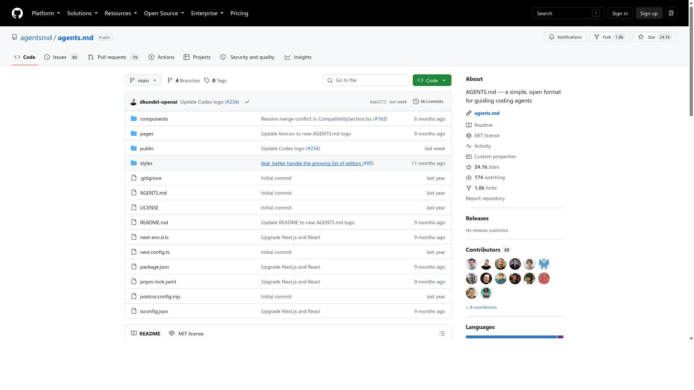Open the Resources dropdown
Image resolution: width=694 pixels, height=390 pixels.
click(x=121, y=13)
